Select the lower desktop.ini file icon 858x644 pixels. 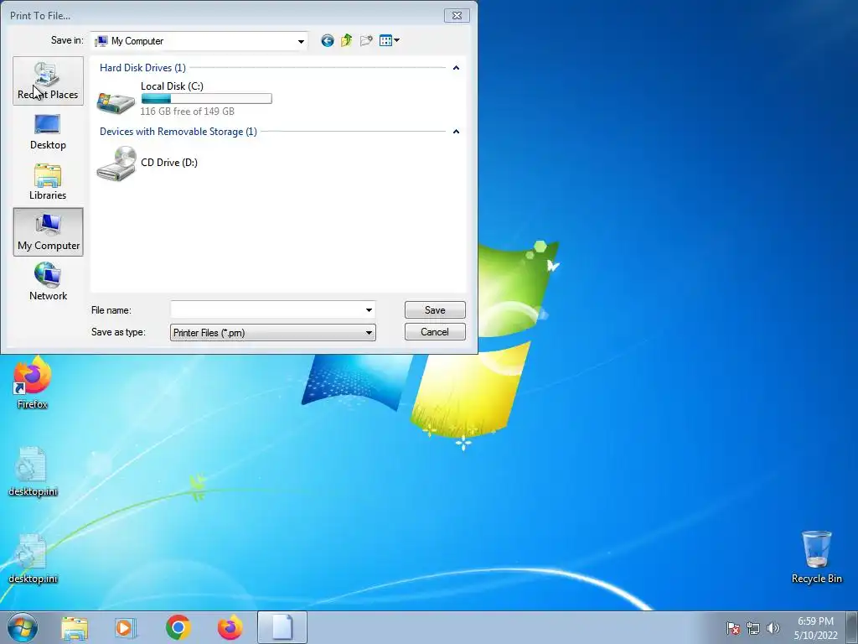click(x=33, y=558)
